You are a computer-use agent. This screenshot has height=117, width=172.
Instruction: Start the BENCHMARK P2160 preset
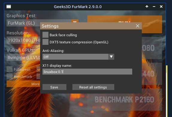coord(125,99)
